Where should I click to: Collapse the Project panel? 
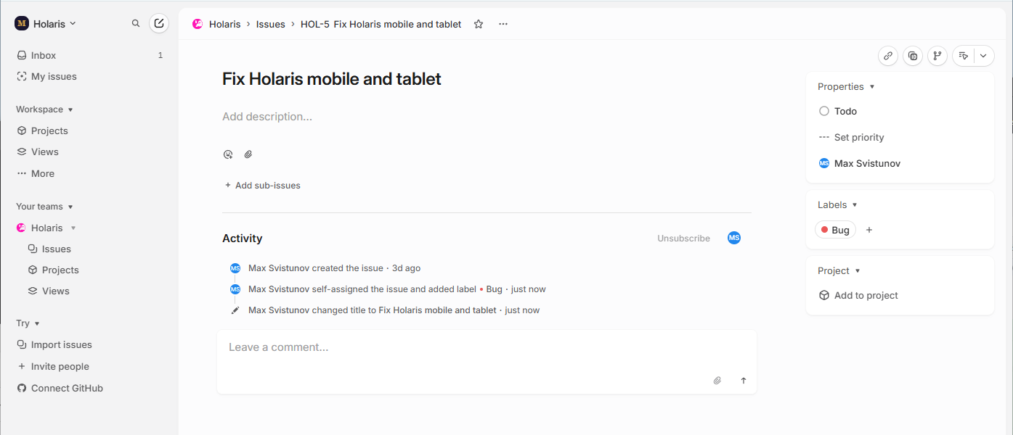(858, 270)
